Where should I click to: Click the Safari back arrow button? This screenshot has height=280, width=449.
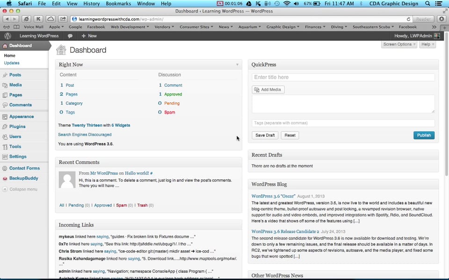coord(7,19)
